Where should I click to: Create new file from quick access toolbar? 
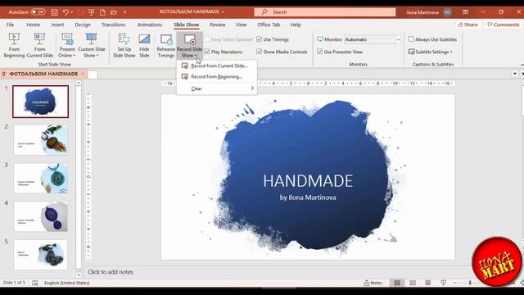pyautogui.click(x=102, y=12)
